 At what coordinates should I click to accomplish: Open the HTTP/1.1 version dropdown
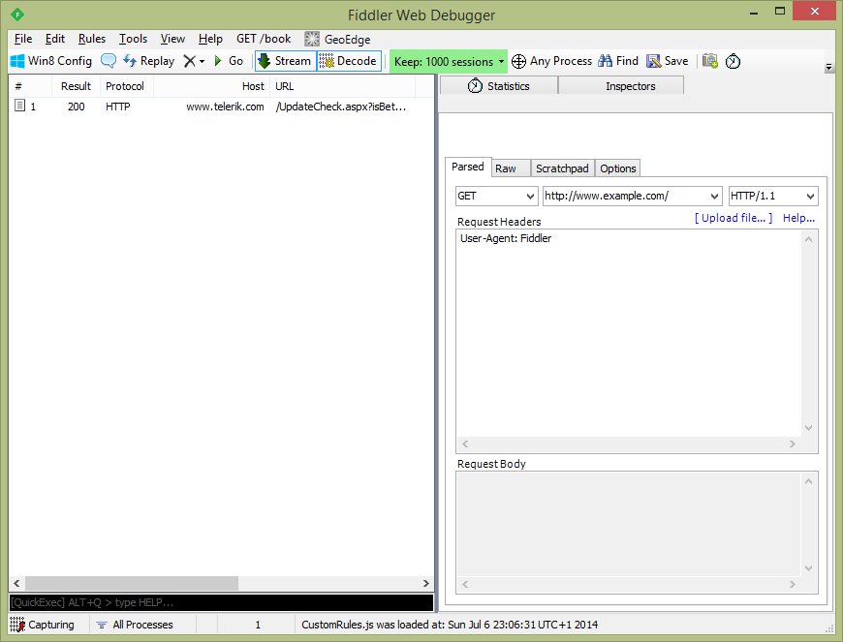772,196
